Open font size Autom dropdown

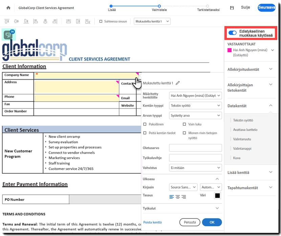pos(211,187)
